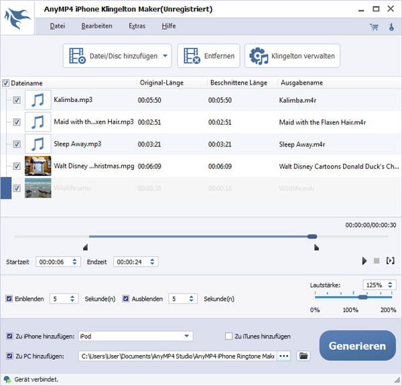
Task: Uncheck the Kalimba.mp3 checkbox
Action: 17,100
